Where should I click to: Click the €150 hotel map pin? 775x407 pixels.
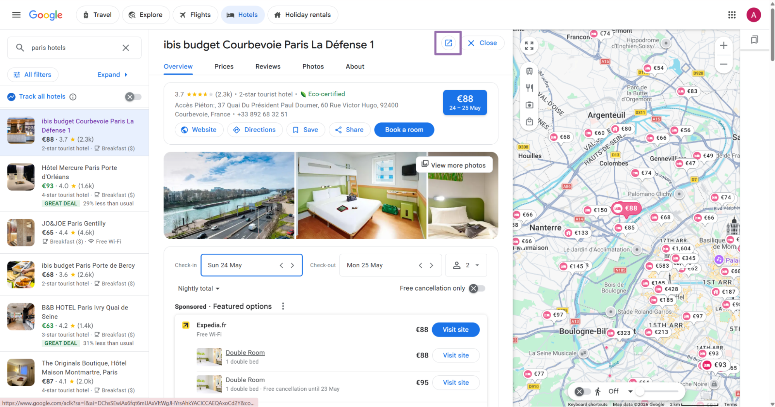coord(596,210)
